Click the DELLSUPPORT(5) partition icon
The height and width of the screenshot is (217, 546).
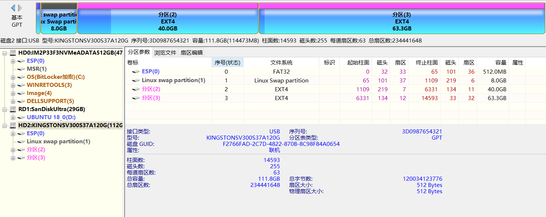click(21, 101)
